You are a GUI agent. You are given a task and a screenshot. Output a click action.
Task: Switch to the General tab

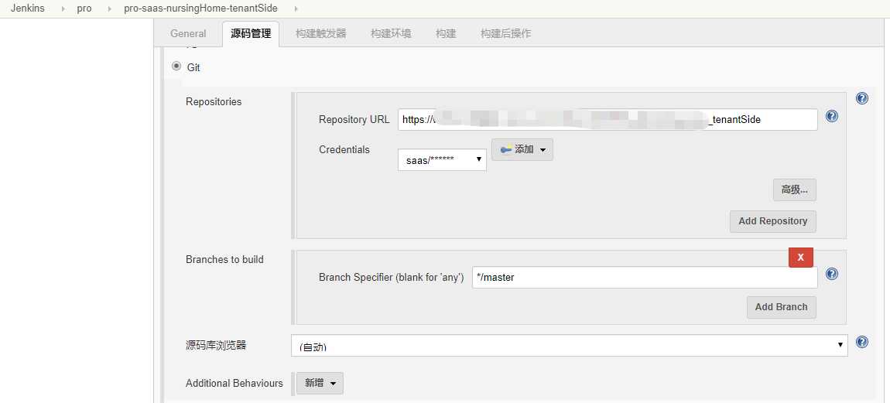pos(188,33)
